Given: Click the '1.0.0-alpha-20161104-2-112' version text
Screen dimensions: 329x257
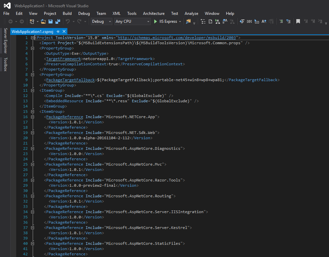Looking at the screenshot, I should pos(99,138).
